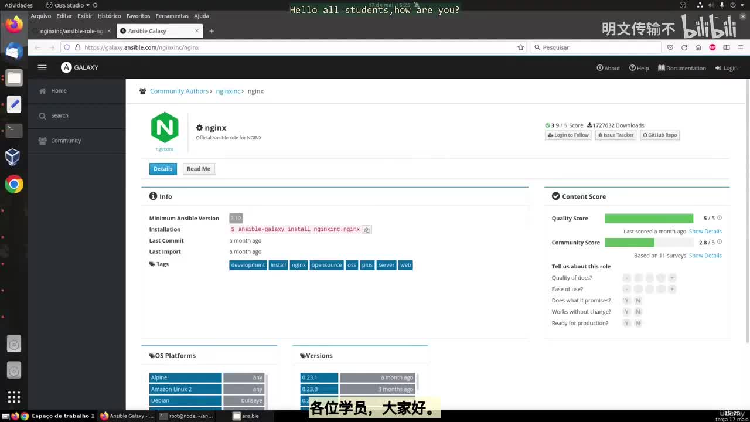Select version 0.23.1 row
This screenshot has height=422, width=750.
pos(357,377)
